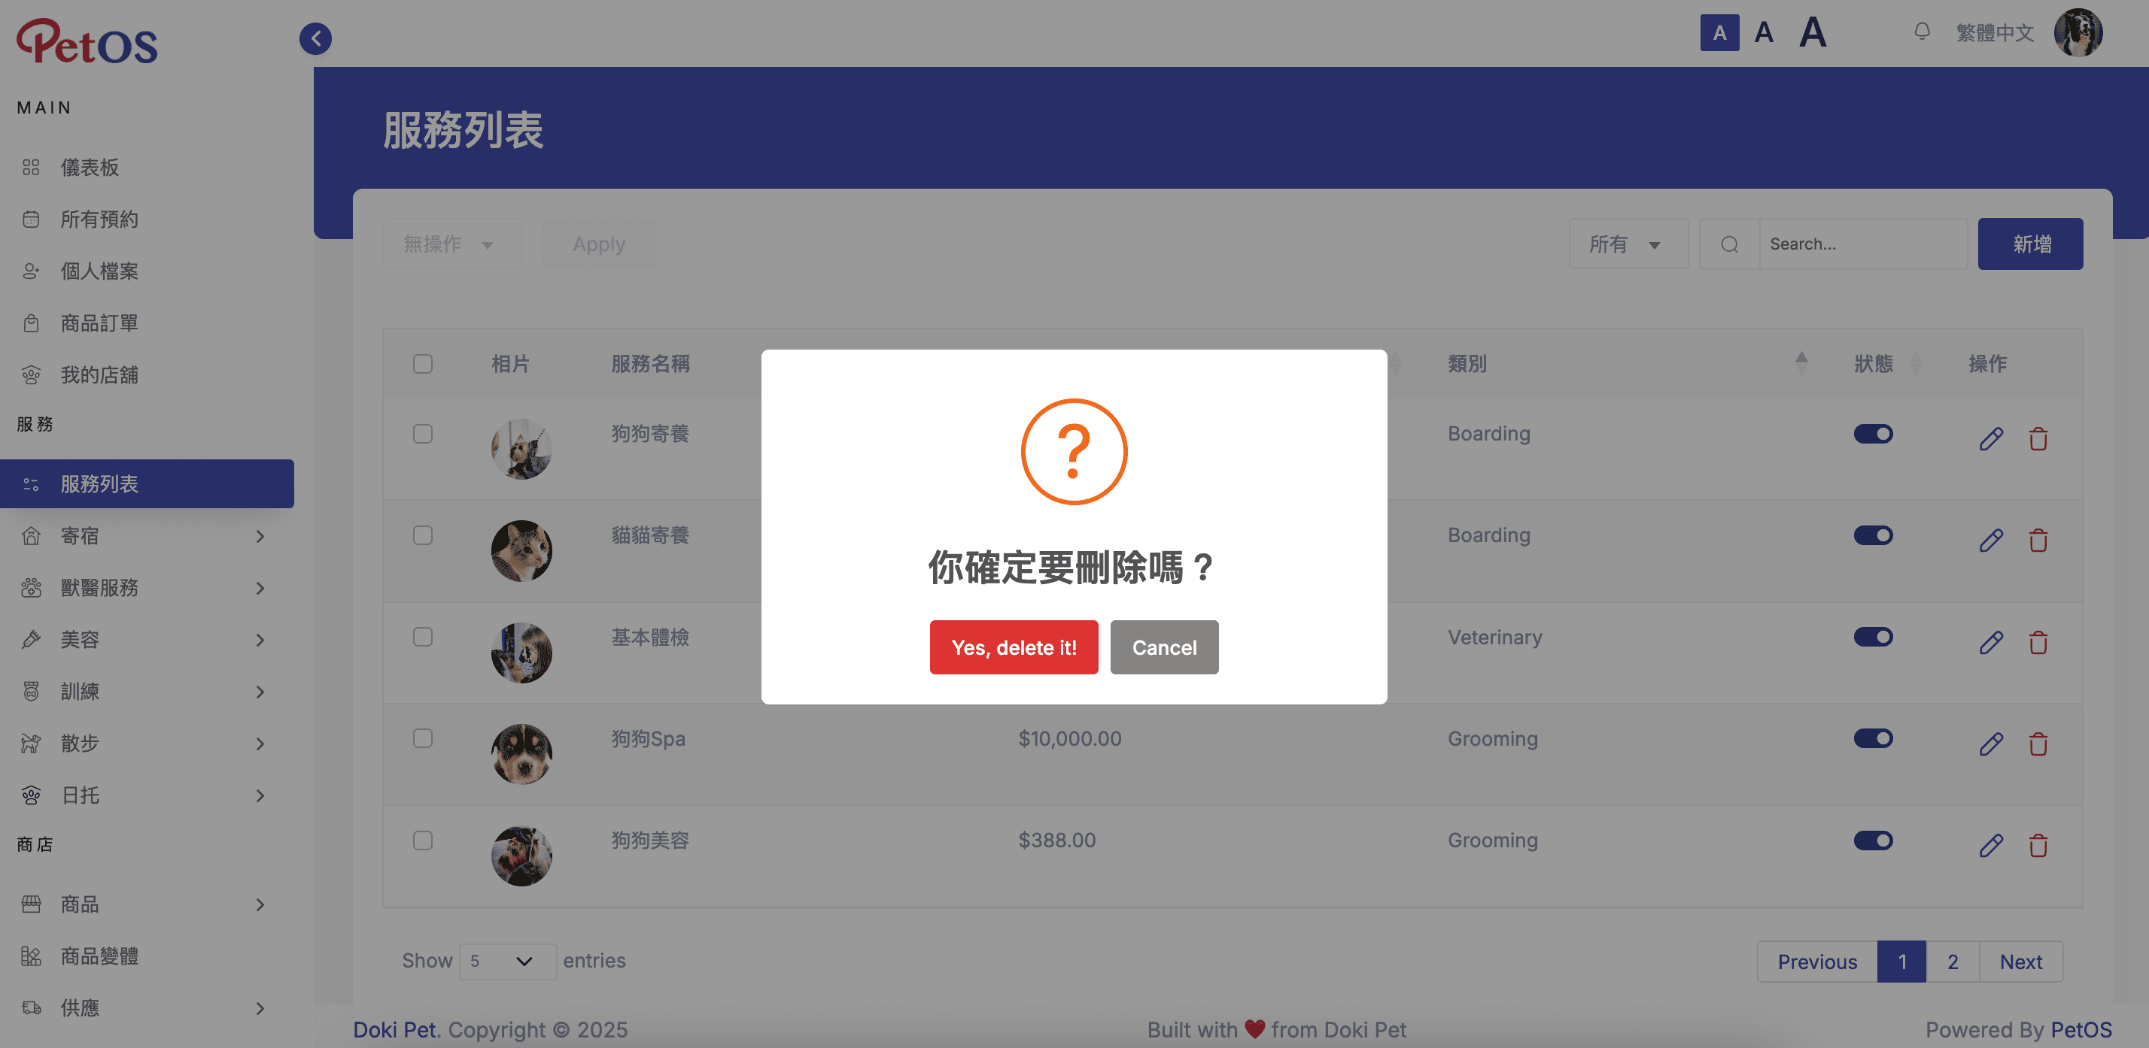
Task: Go to 儀表板 in the sidebar
Action: 90,168
